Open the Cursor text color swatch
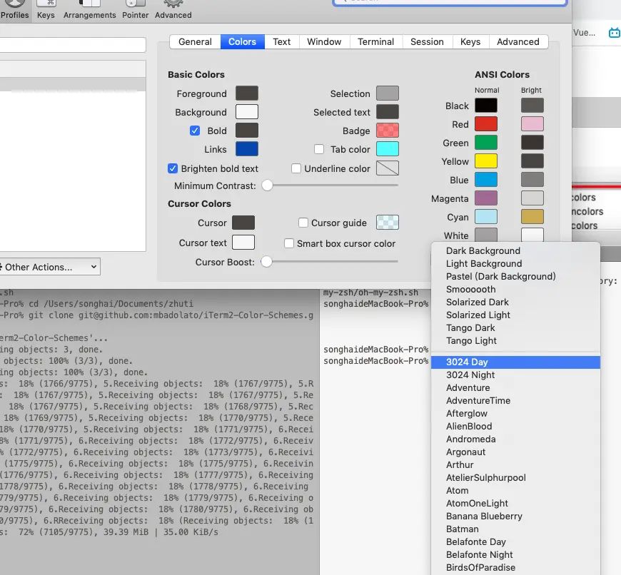 pos(243,242)
